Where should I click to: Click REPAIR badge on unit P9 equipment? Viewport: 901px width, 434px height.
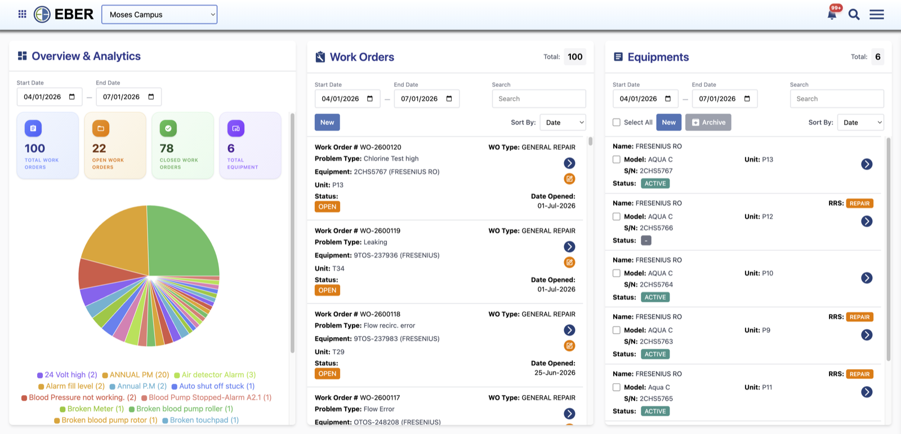860,317
